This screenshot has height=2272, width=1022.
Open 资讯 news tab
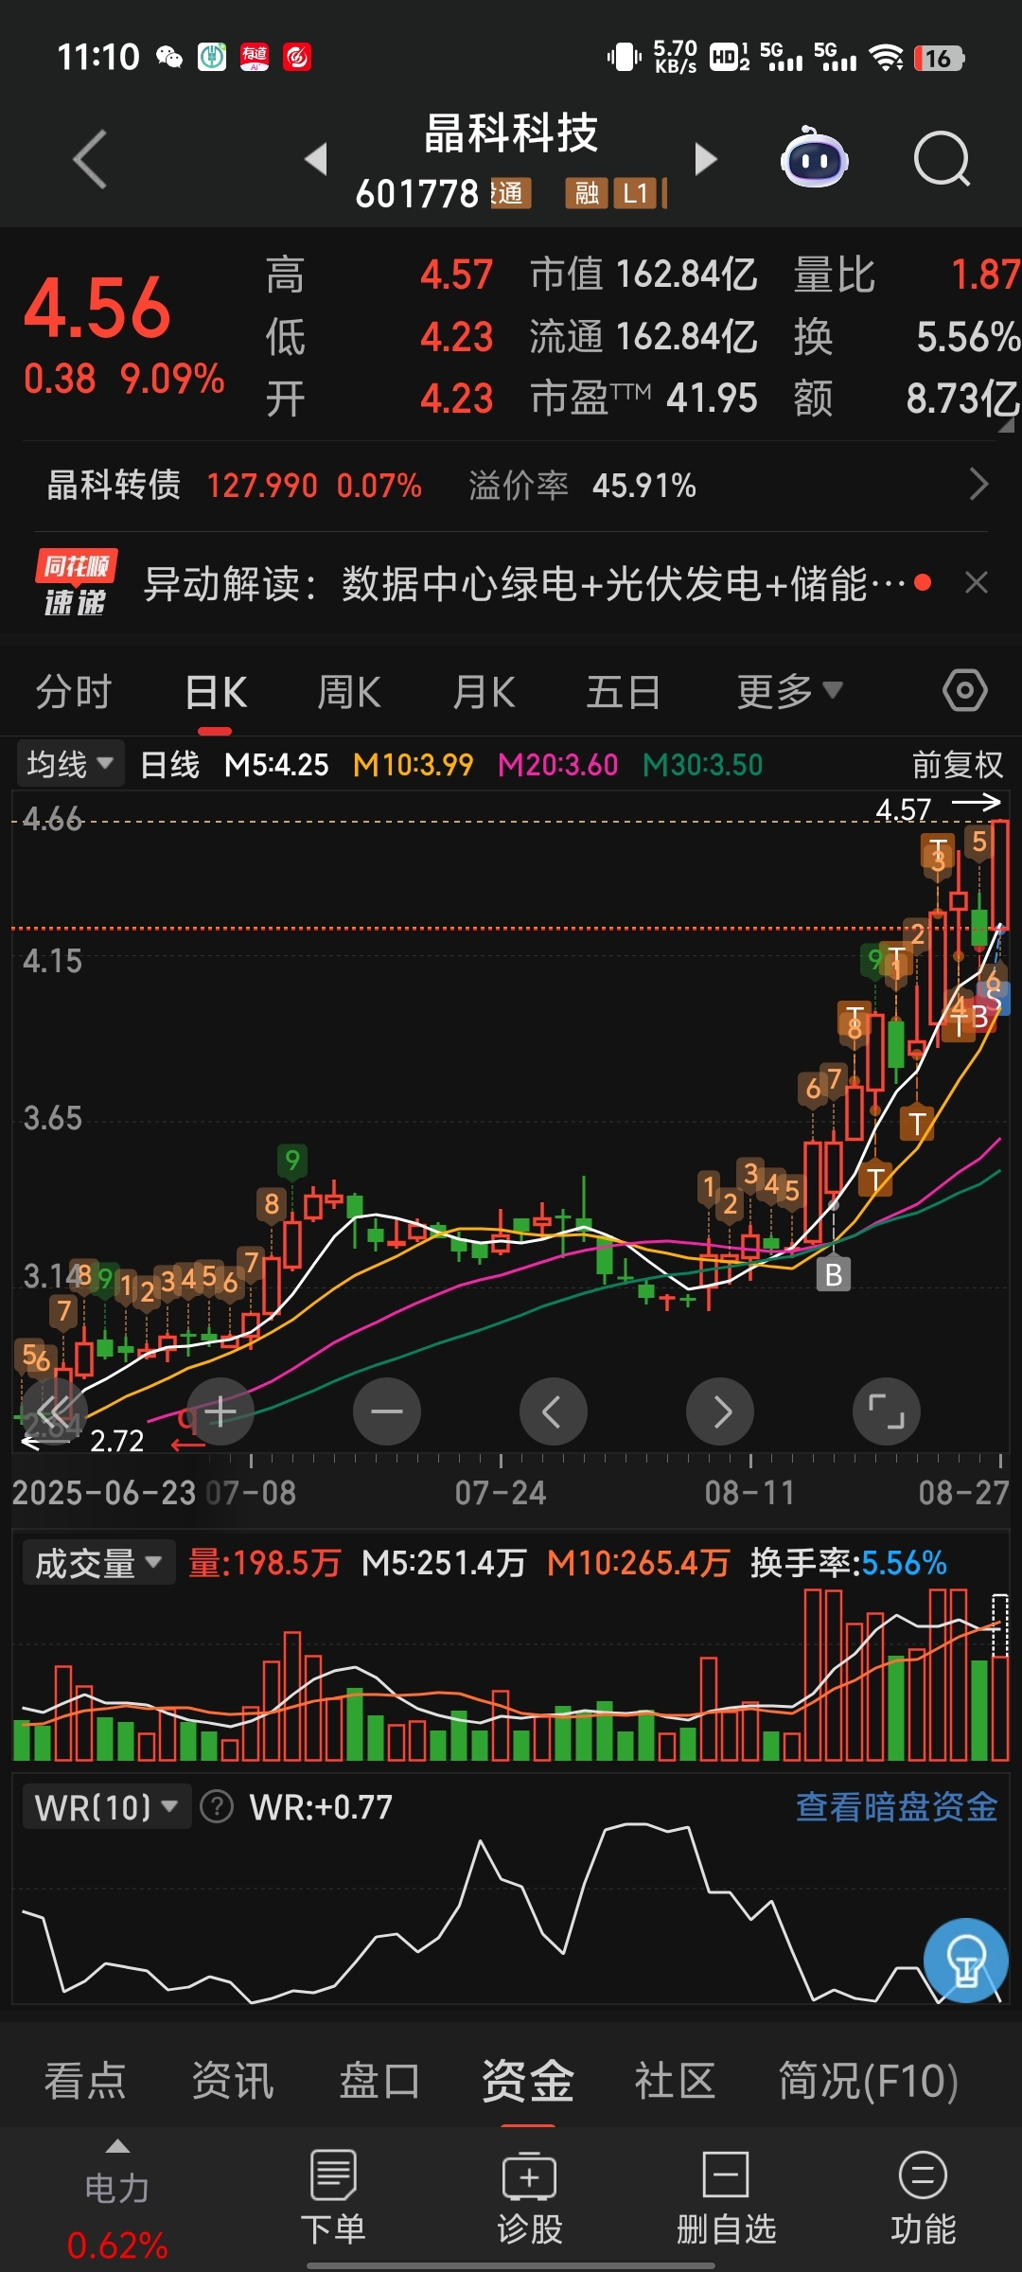[x=233, y=2081]
